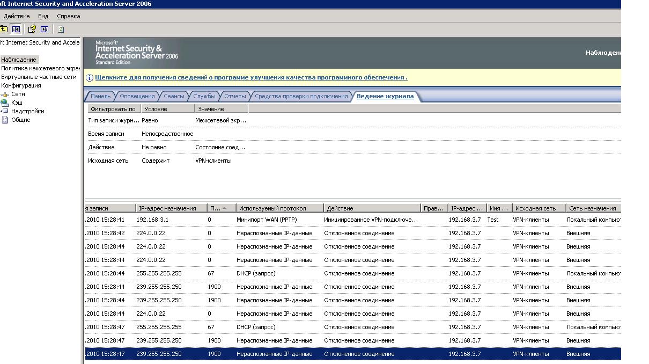Click the highlighted bottom log row

pos(353,354)
